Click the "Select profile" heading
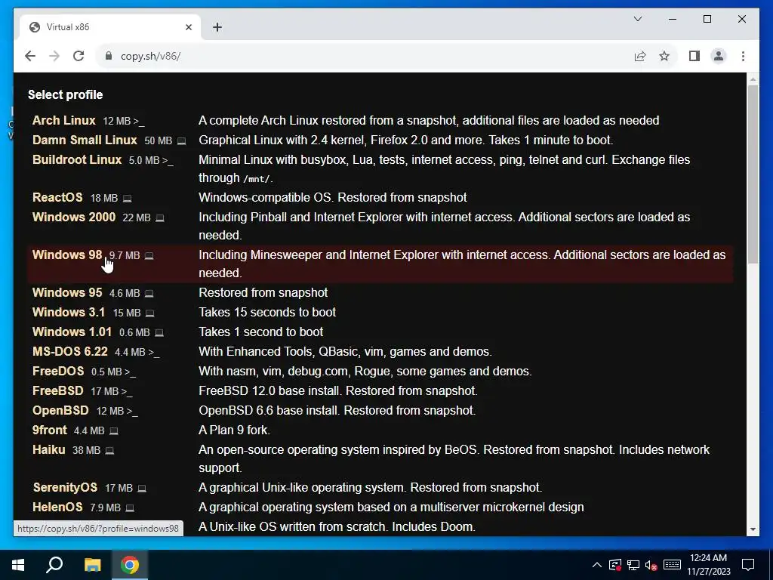This screenshot has height=580, width=773. point(66,94)
